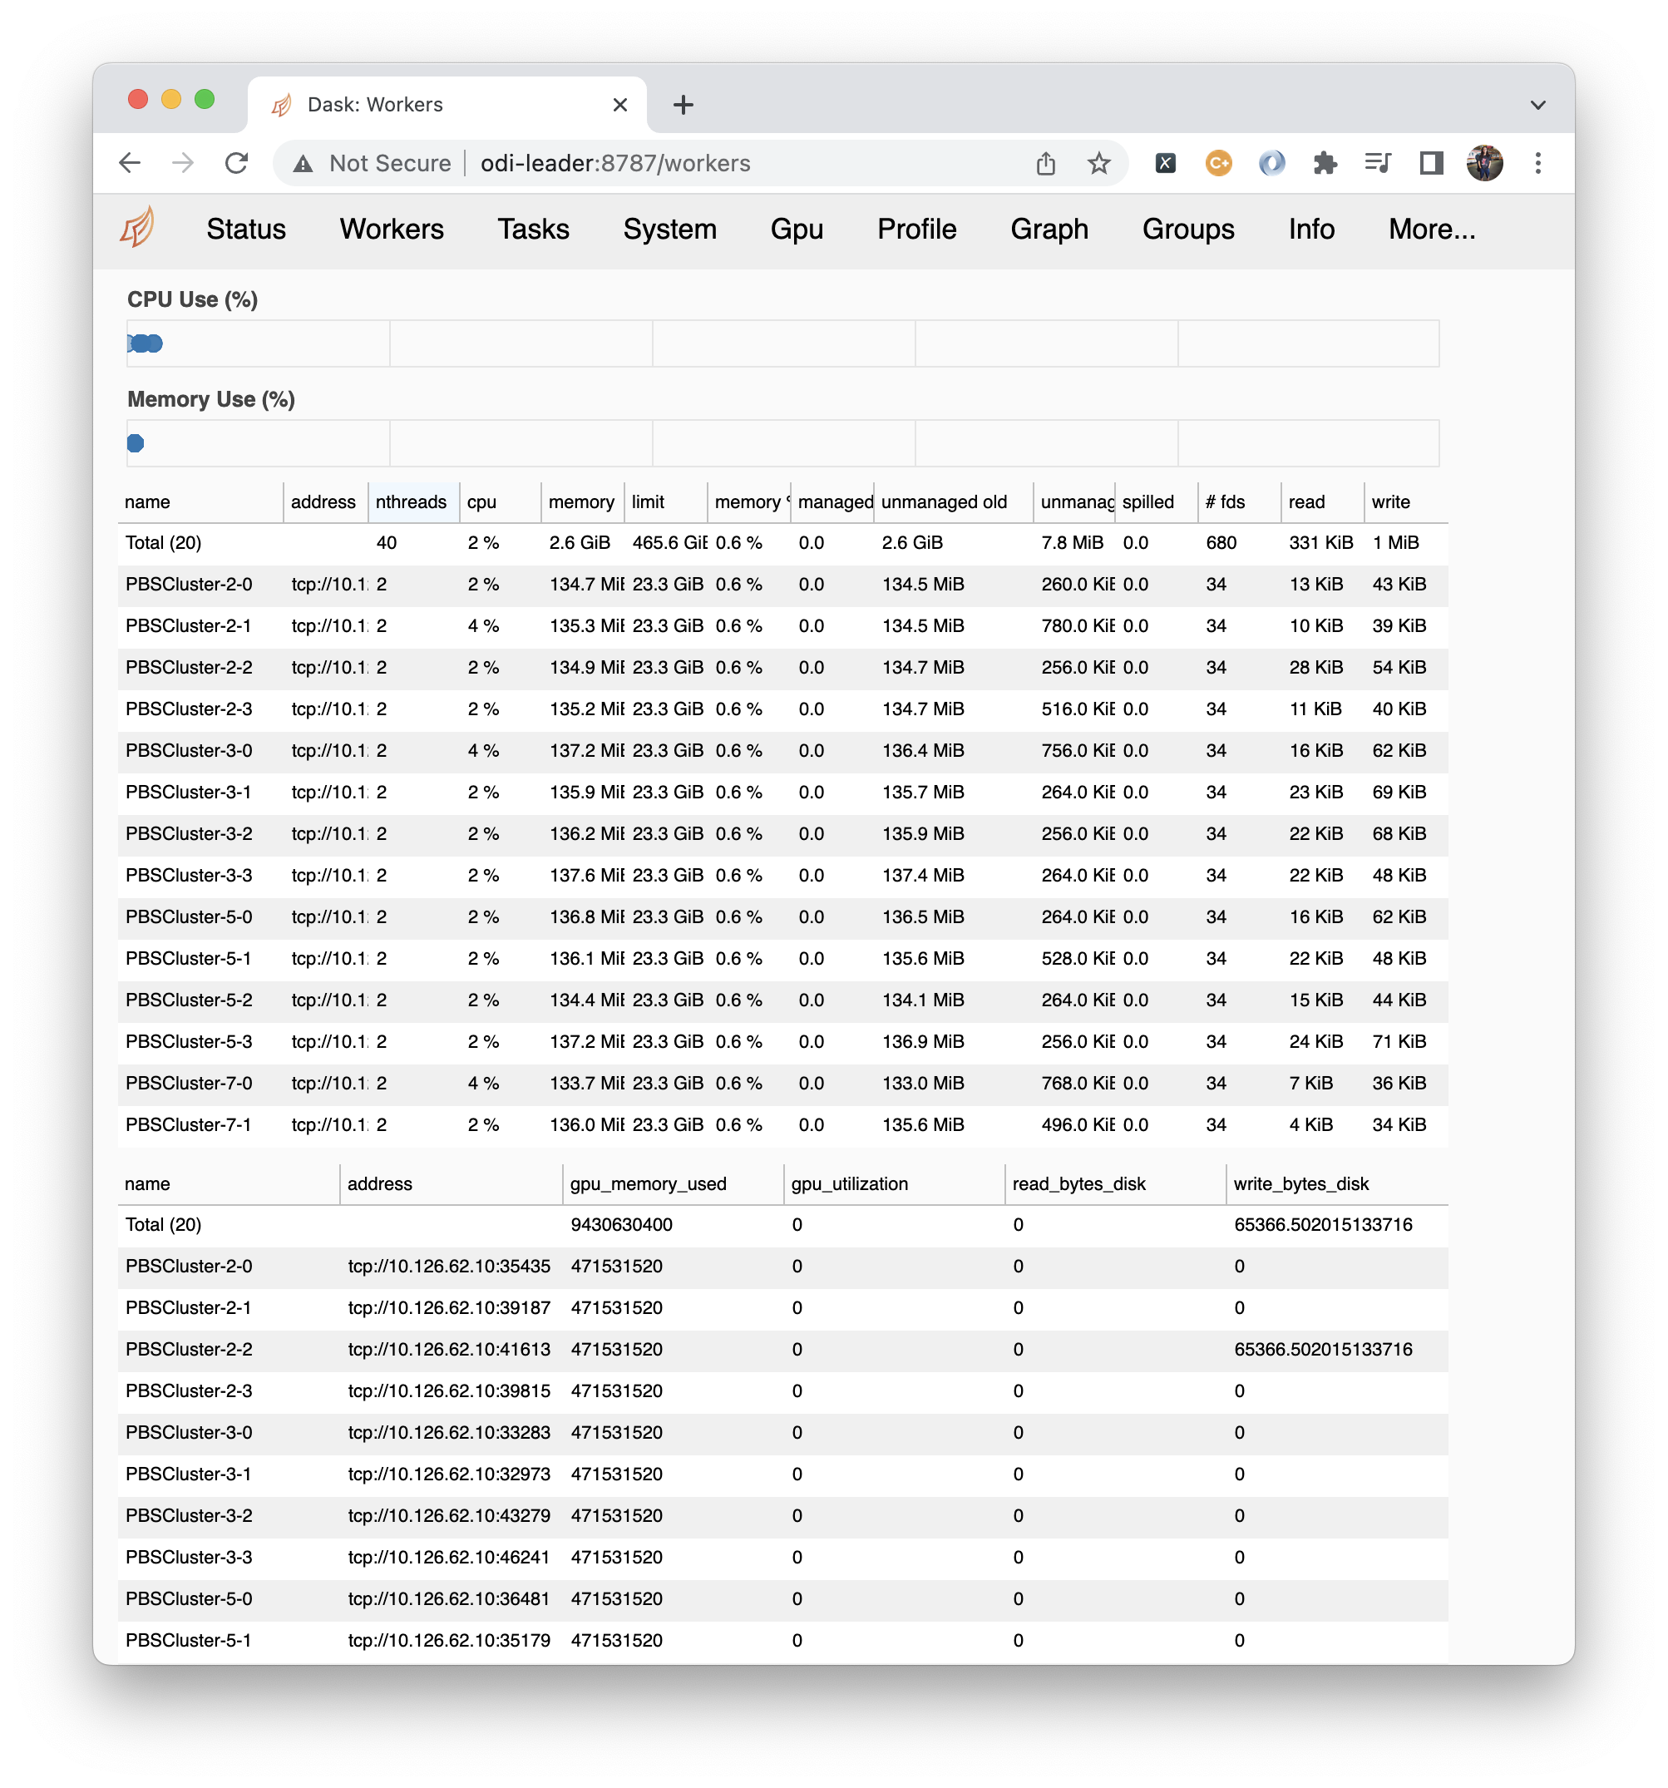Go back to previous page
The width and height of the screenshot is (1668, 1788).
(131, 163)
